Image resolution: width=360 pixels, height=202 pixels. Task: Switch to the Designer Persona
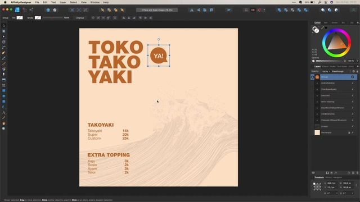[17, 10]
